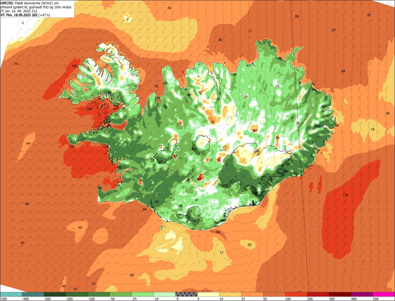Viewport: 395px width, 301px height.
Task: Click the orange 25 to 50 legend swatch
Action: (252, 294)
